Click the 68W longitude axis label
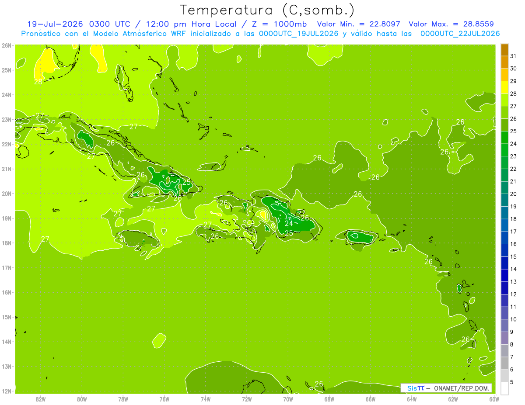The height and width of the screenshot is (405, 525). pyautogui.click(x=329, y=399)
